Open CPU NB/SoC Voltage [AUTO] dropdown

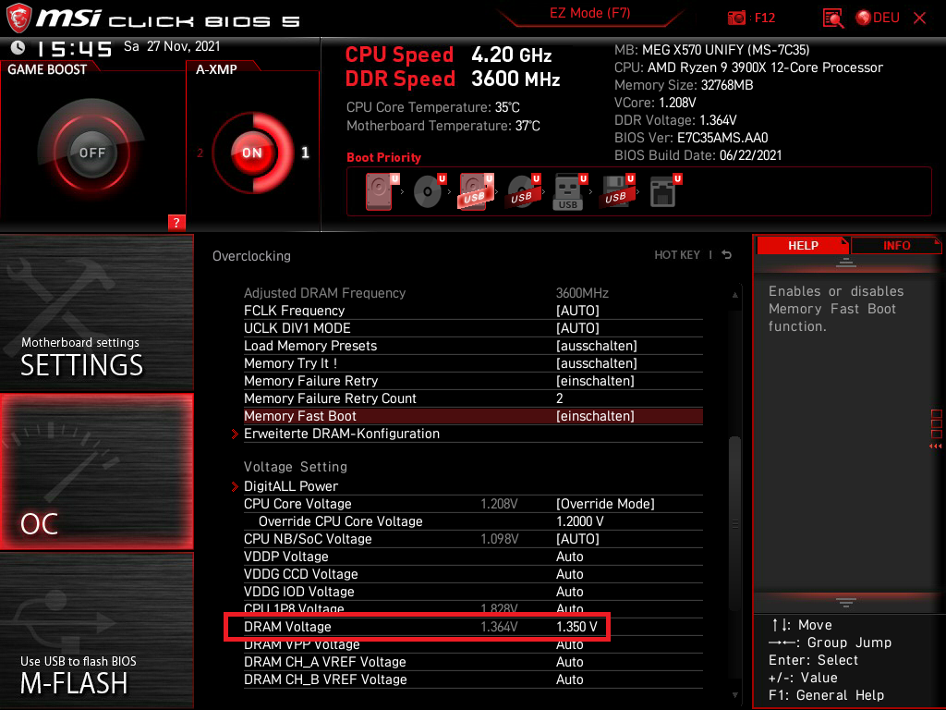(x=473, y=539)
